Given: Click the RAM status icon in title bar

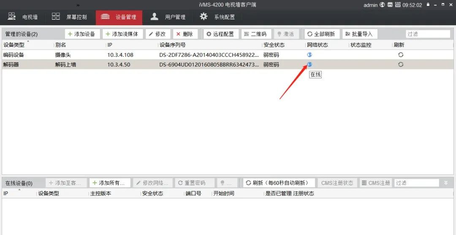Looking at the screenshot, I should click(x=398, y=5).
